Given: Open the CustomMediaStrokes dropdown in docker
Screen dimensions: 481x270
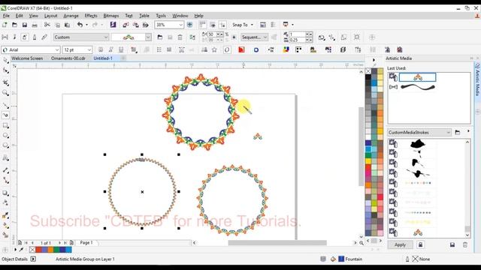Looking at the screenshot, I should tap(419, 133).
